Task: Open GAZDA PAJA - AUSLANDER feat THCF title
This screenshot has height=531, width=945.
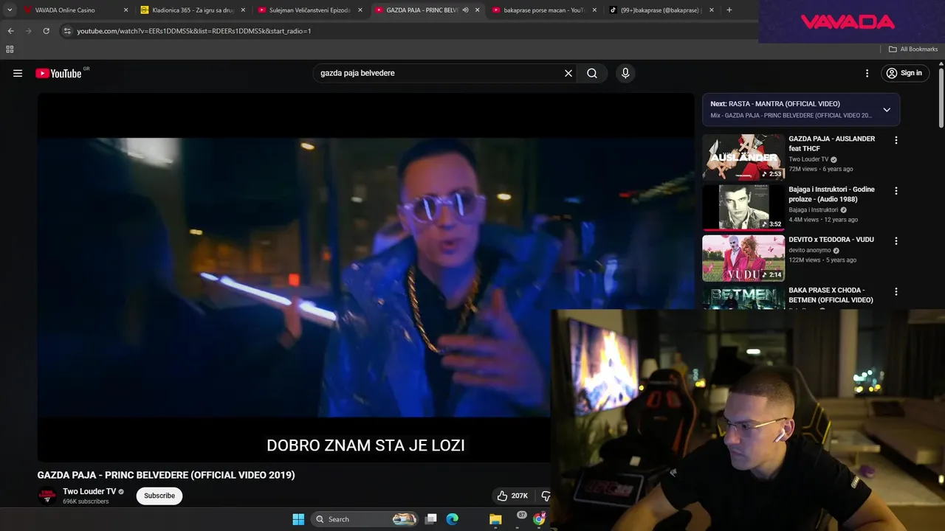Action: tap(831, 144)
